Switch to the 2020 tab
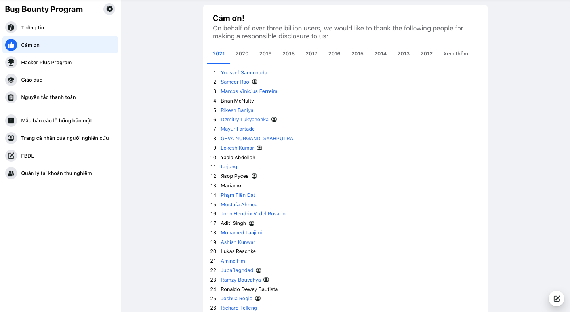Viewport: 570px width, 312px height. (242, 54)
